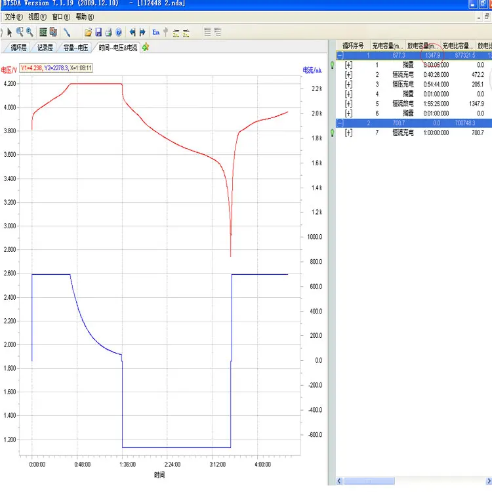
Task: Click the 循环序号 column header
Action: click(x=353, y=46)
